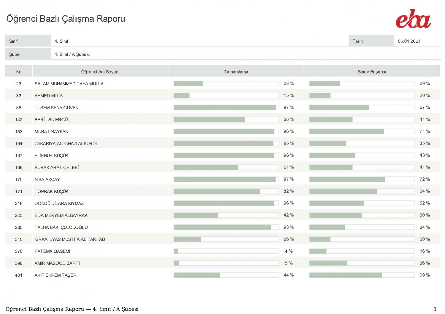Click the Sınav Başarısı bar for NİSA AKÇAY
The width and height of the screenshot is (445, 314).
(362, 179)
